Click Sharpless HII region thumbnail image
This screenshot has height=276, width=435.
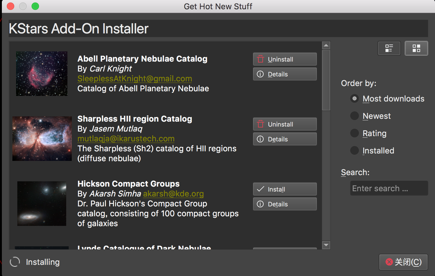(42, 139)
